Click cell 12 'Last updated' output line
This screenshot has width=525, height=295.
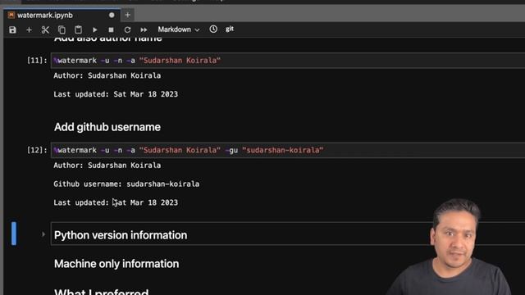(116, 202)
